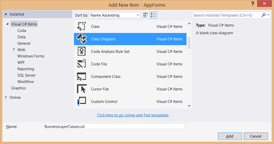Open the search options dropdown arrow
Image resolution: width=274 pixels, height=144 pixels.
tap(268, 15)
